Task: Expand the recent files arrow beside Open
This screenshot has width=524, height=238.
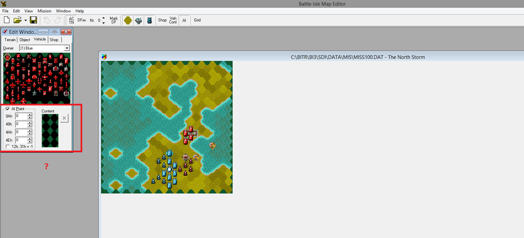Action: [x=26, y=20]
